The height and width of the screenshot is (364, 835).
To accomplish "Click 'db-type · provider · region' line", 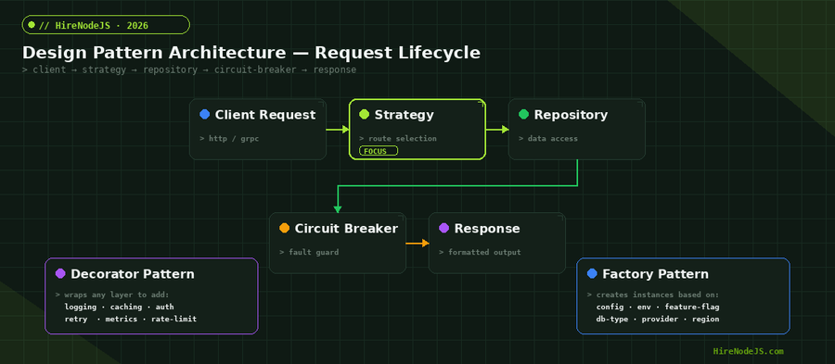I will [658, 320].
